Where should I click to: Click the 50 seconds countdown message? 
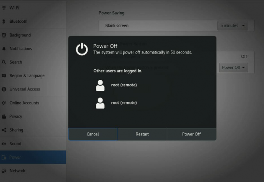pos(143,52)
